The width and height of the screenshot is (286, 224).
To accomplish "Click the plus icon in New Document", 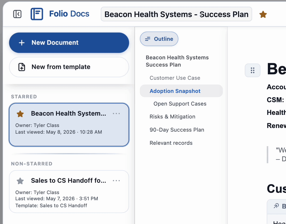I will coord(22,43).
